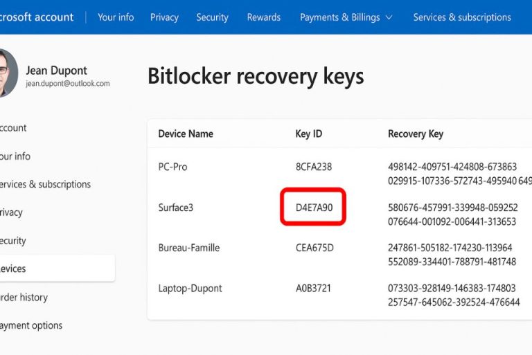Screen dimensions: 532x355
Task: Click the Jean Dupont profile name
Action: [x=56, y=71]
